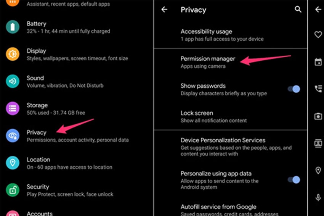Tap the blue Privacy eye icon
The height and width of the screenshot is (216, 324).
13,135
